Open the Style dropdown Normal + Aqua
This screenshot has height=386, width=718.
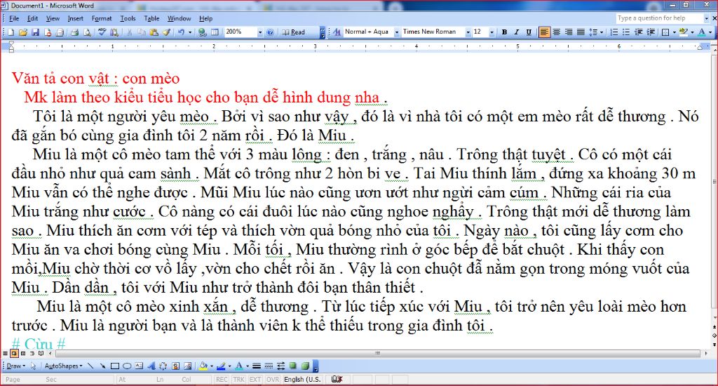tap(397, 32)
